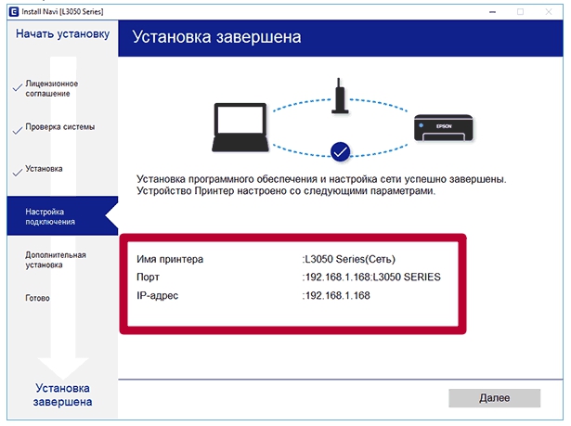Click the checkmark beside Лицензионное соглашение
571x426 pixels.
coord(17,88)
